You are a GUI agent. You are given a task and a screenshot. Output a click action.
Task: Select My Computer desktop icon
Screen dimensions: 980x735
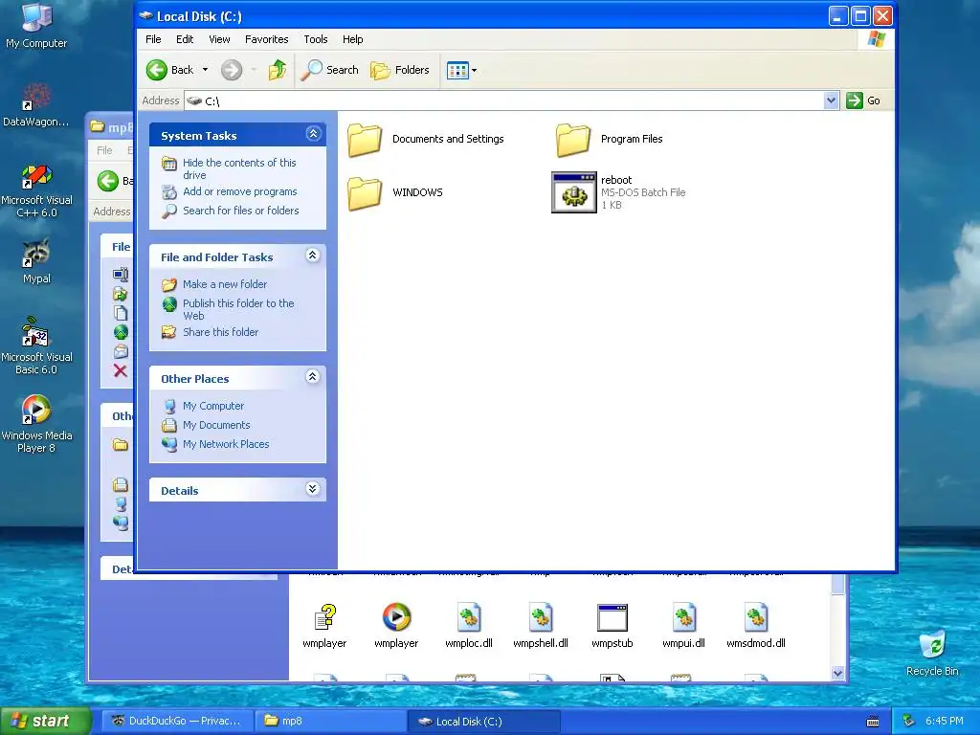pyautogui.click(x=36, y=17)
